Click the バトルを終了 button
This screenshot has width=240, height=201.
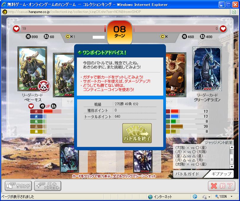137,133
